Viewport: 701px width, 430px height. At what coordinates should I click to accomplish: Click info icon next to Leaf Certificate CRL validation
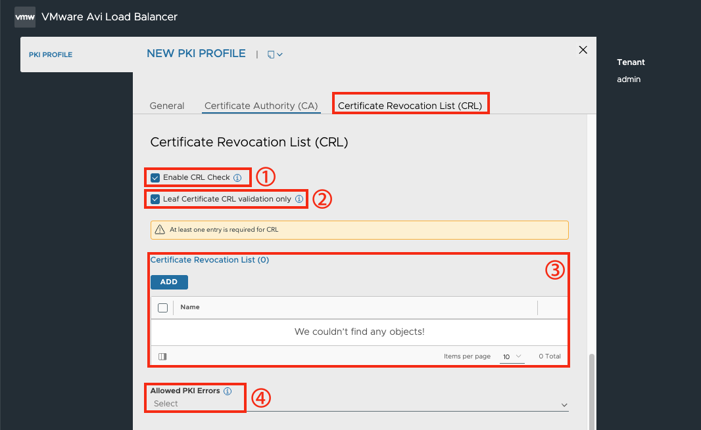click(299, 199)
